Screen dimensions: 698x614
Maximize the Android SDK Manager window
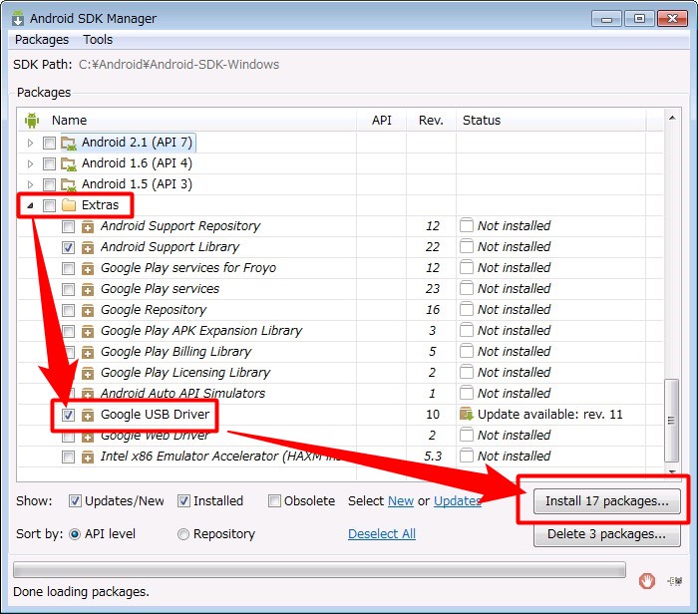[639, 19]
